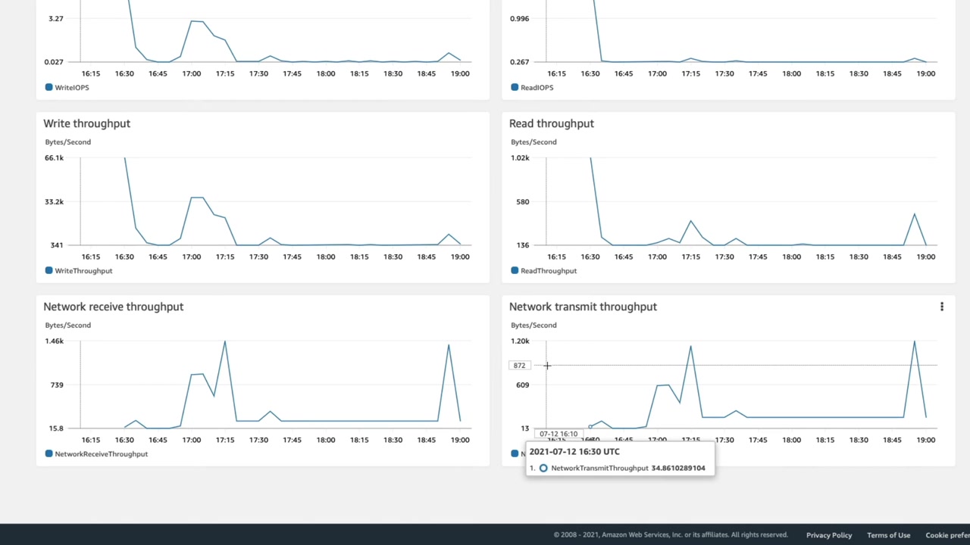Click the 19:00 label on Read throughput axis

tap(926, 257)
